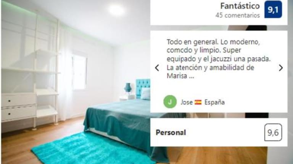This screenshot has height=164, width=293.
Task: Click the white drawers in the photo
Action: click(x=19, y=107)
